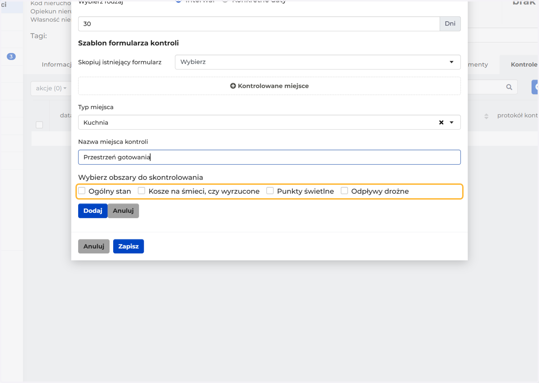Click the Zapisz button
Viewport: 539px width, 383px height.
pos(128,246)
